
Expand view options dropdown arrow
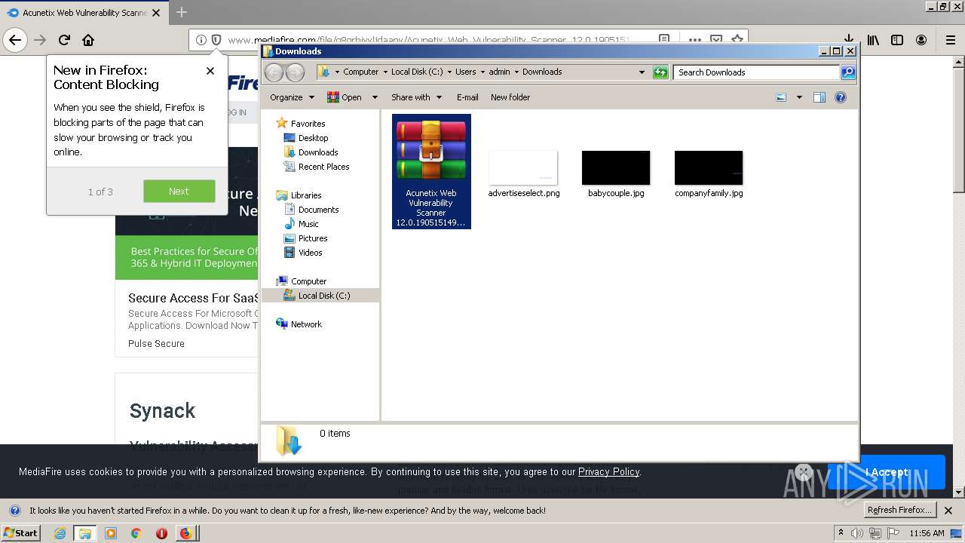tap(799, 97)
